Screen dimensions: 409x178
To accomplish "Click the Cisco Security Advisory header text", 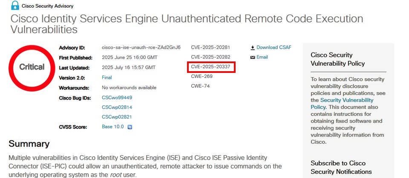I will (x=47, y=6).
